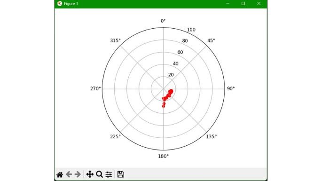Open the Configure subplots dialog
Image resolution: width=322 pixels, height=181 pixels.
tap(109, 174)
